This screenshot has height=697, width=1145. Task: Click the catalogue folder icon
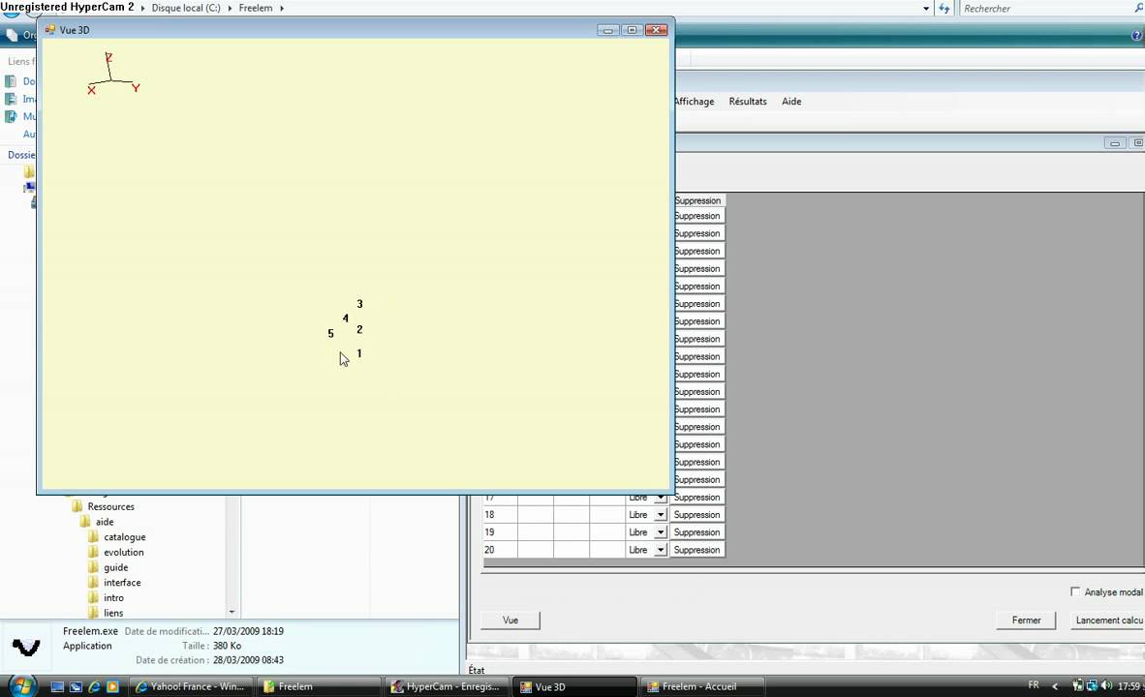(93, 537)
